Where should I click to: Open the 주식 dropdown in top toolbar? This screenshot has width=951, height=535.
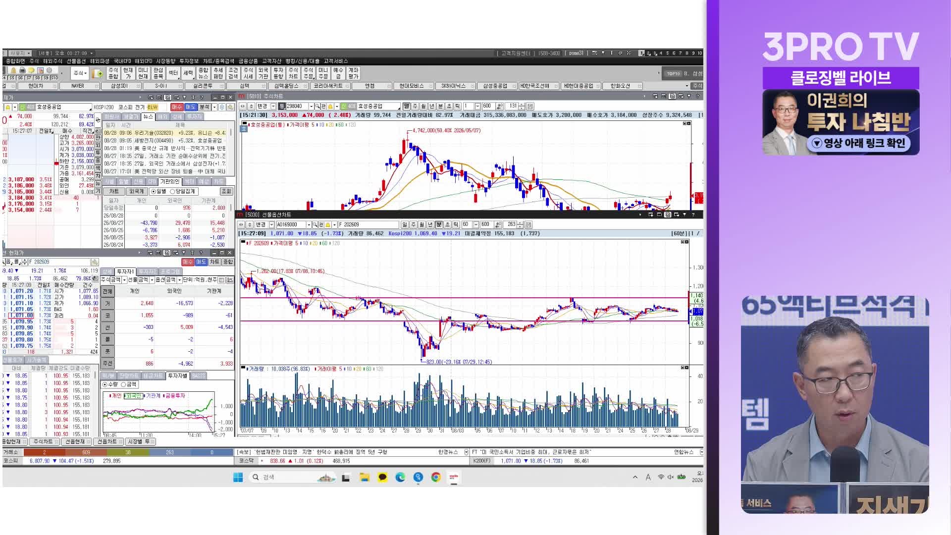click(80, 73)
